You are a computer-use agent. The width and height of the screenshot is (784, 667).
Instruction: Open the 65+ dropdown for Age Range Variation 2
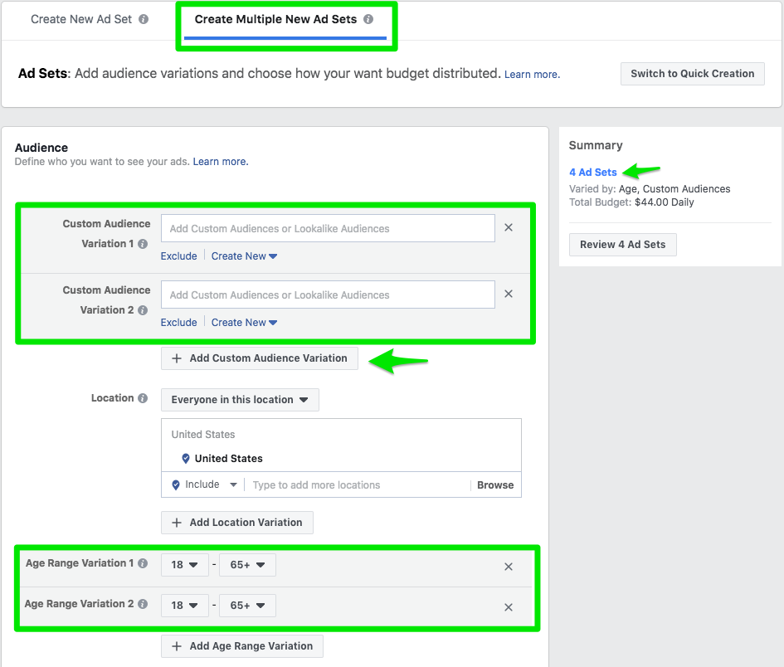tap(247, 605)
